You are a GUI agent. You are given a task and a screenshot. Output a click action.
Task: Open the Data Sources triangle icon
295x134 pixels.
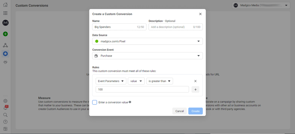5,45
